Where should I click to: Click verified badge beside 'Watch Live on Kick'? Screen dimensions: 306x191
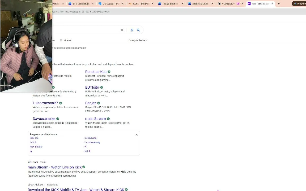click(x=84, y=167)
